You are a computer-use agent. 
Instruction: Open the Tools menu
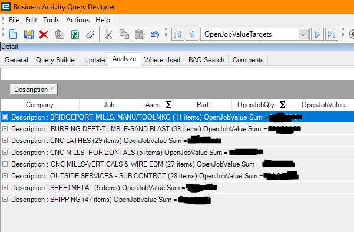(x=51, y=20)
